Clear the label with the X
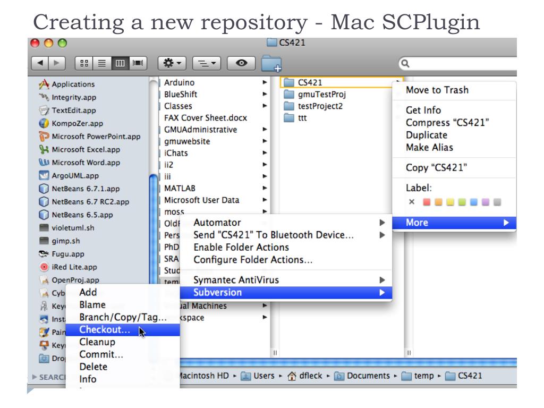The height and width of the screenshot is (408, 544). (x=412, y=202)
